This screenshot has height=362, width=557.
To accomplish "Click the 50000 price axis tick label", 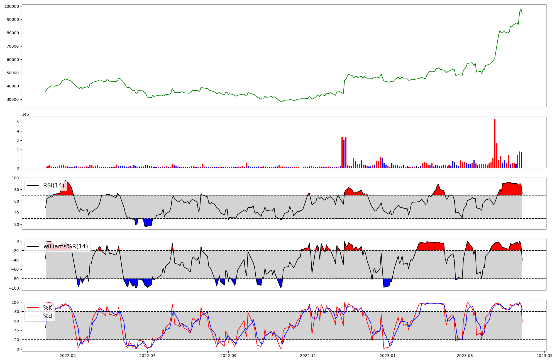I will pyautogui.click(x=13, y=73).
